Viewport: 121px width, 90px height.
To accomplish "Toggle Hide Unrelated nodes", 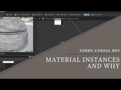I will click(75, 15).
